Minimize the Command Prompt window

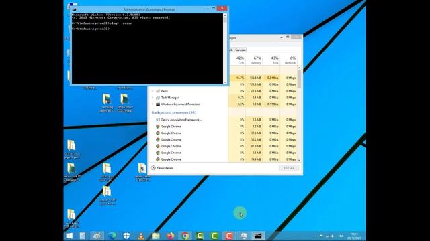point(207,9)
